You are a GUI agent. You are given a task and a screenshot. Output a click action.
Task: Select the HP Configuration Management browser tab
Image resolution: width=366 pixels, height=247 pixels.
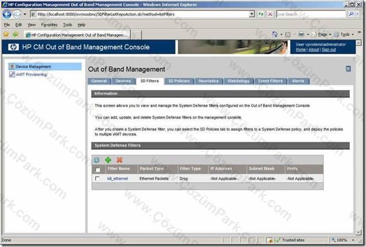pyautogui.click(x=77, y=35)
